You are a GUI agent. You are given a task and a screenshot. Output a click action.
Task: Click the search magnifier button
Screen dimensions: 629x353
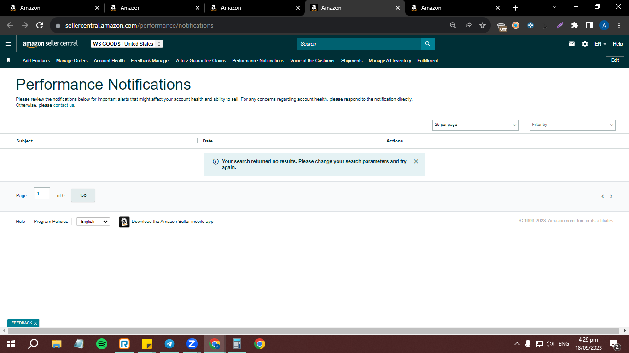point(428,44)
